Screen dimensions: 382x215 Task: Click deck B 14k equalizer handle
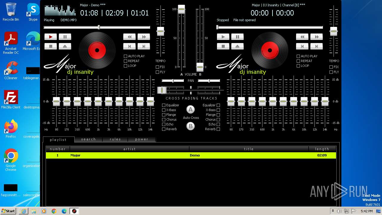[325, 101]
